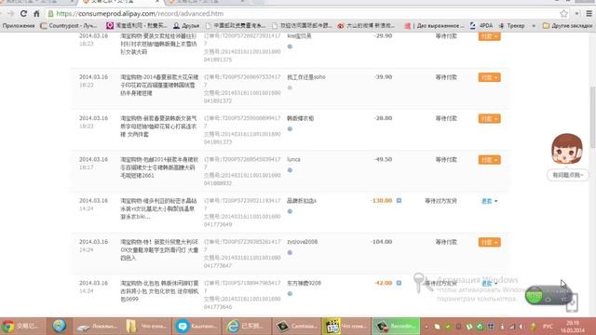Select the 等待付款 status of the -39.90 order
This screenshot has height=335, width=596.
[x=446, y=77]
